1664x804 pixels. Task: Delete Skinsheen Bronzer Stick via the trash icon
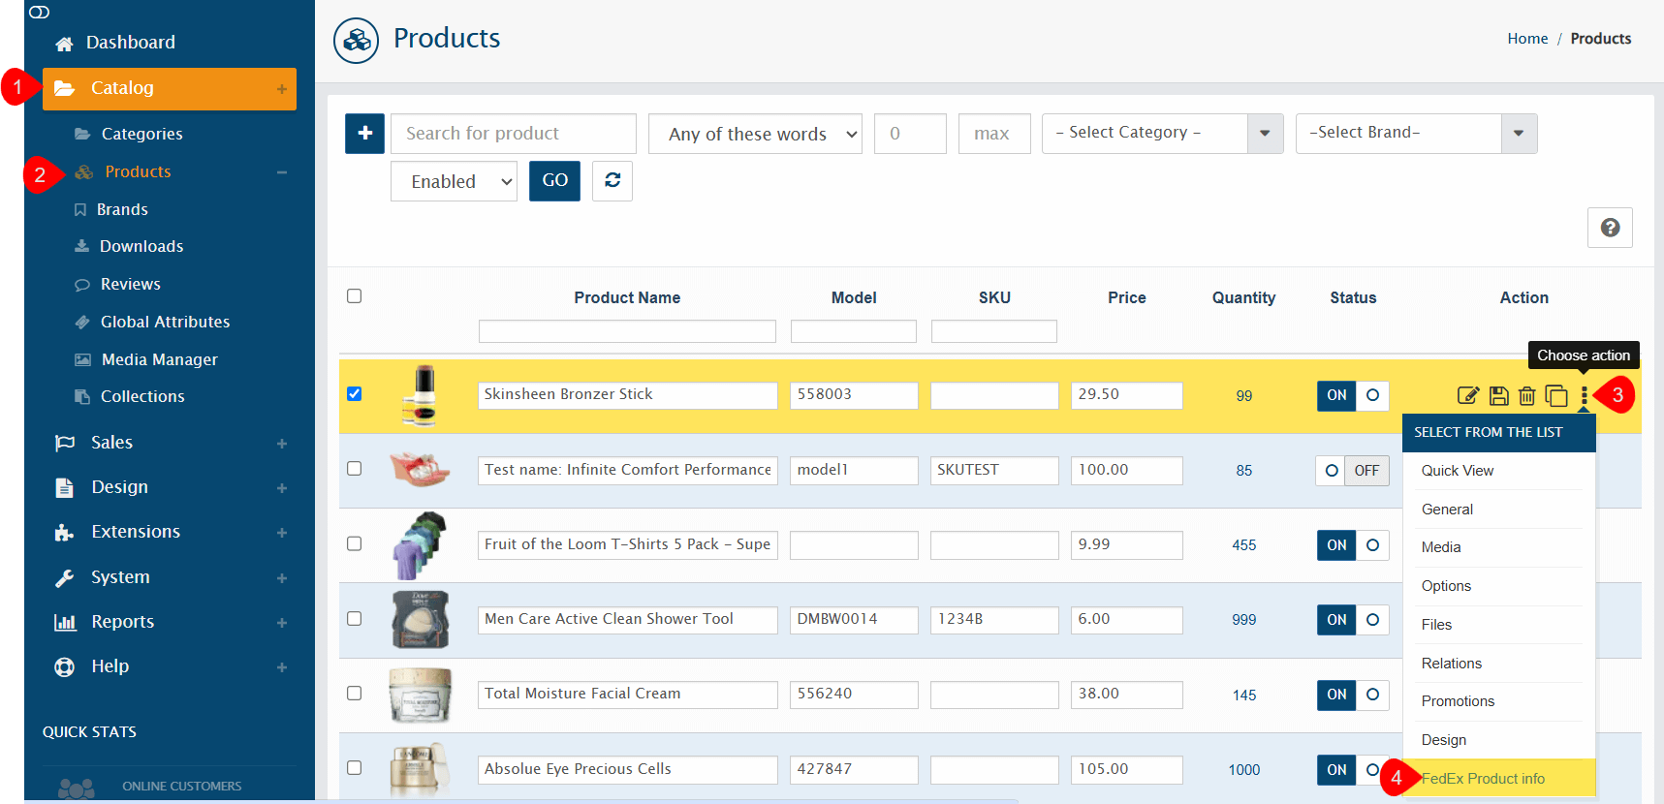pos(1527,395)
